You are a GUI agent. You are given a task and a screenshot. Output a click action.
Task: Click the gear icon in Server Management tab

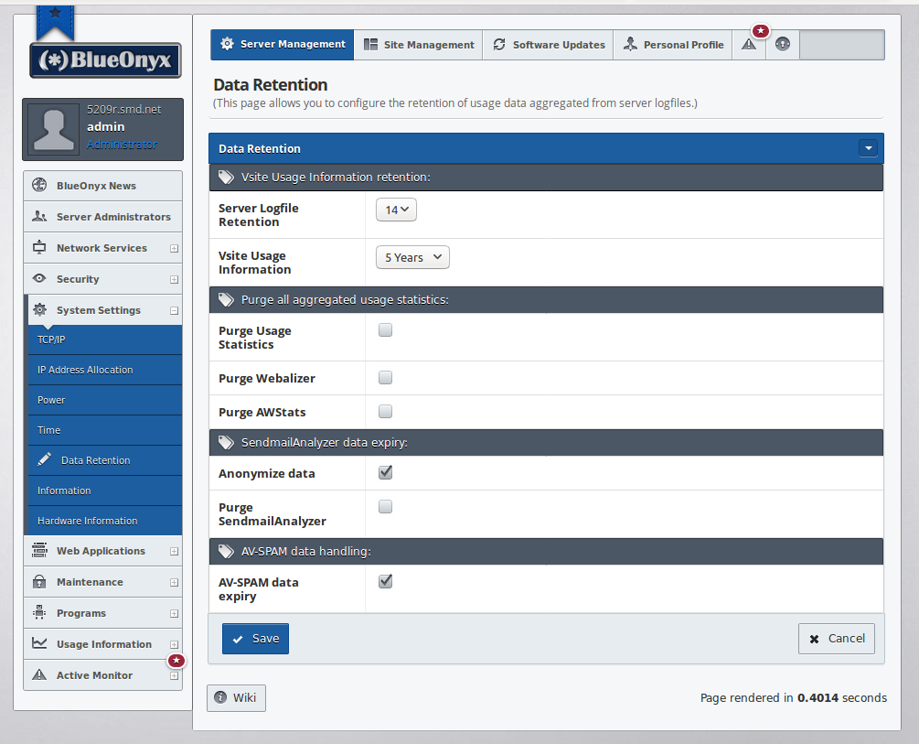pos(227,44)
